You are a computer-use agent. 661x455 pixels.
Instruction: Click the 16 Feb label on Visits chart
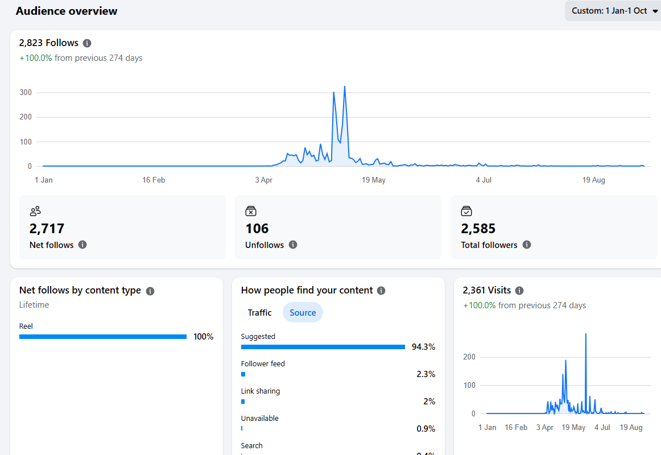tap(516, 427)
